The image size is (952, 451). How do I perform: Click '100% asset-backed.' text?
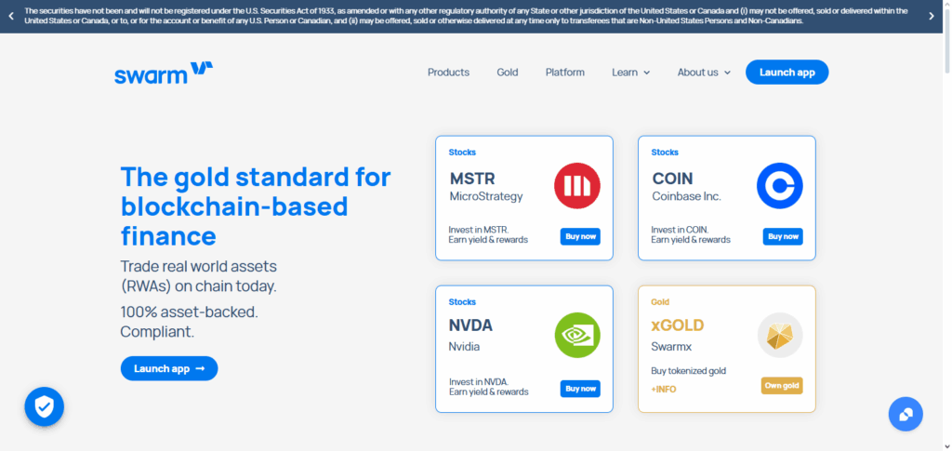pos(190,312)
